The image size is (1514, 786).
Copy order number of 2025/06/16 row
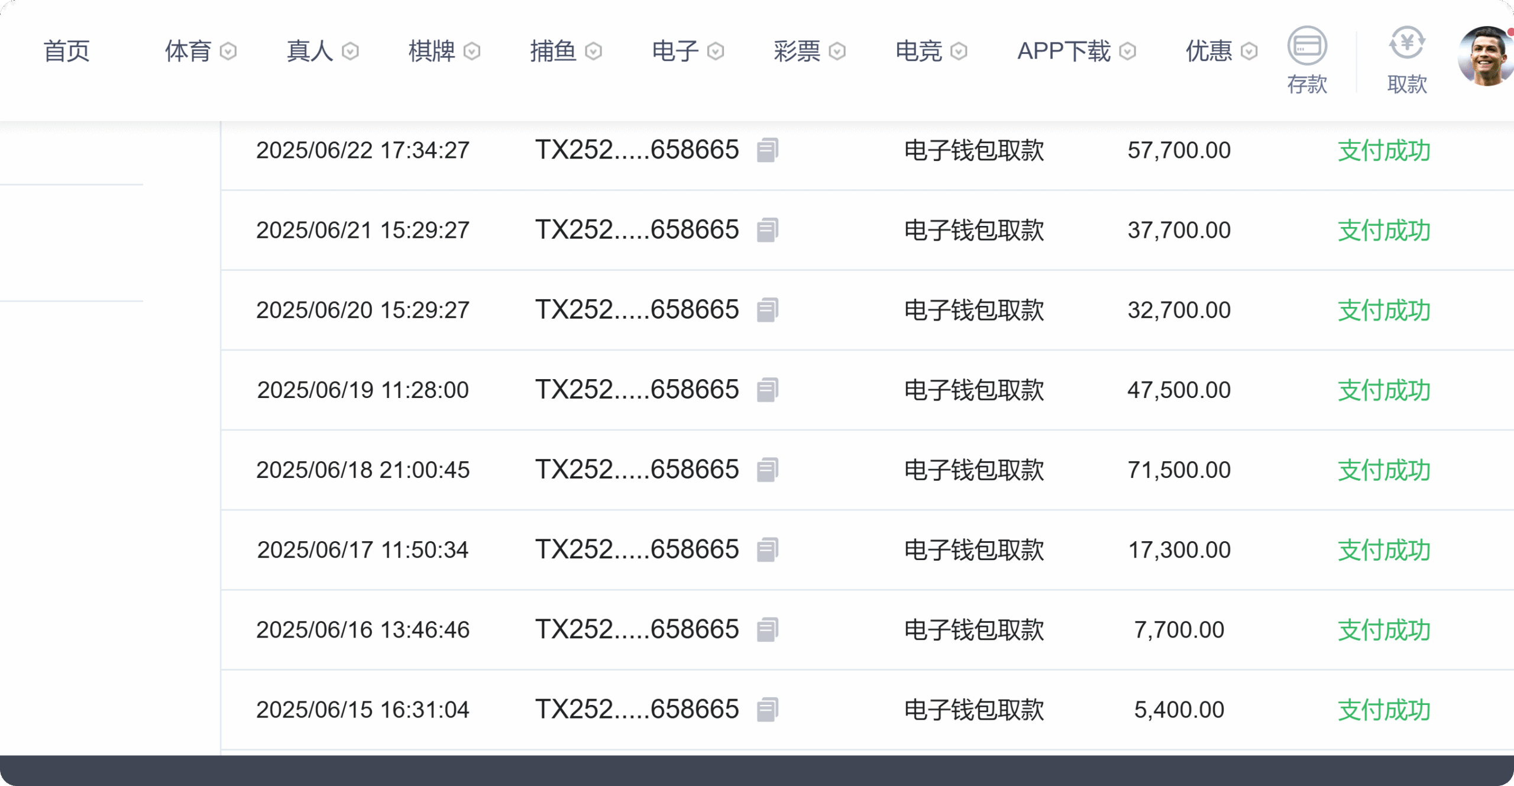click(x=768, y=629)
